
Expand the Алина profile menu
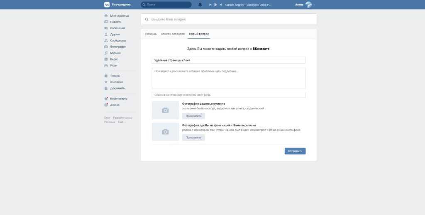click(x=305, y=5)
